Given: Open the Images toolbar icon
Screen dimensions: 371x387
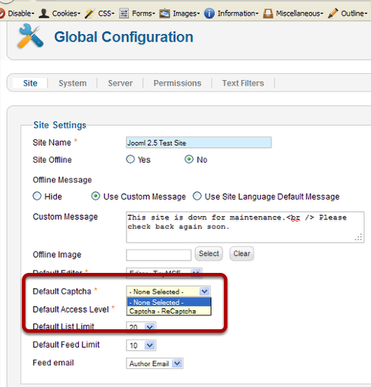Looking at the screenshot, I should [164, 13].
